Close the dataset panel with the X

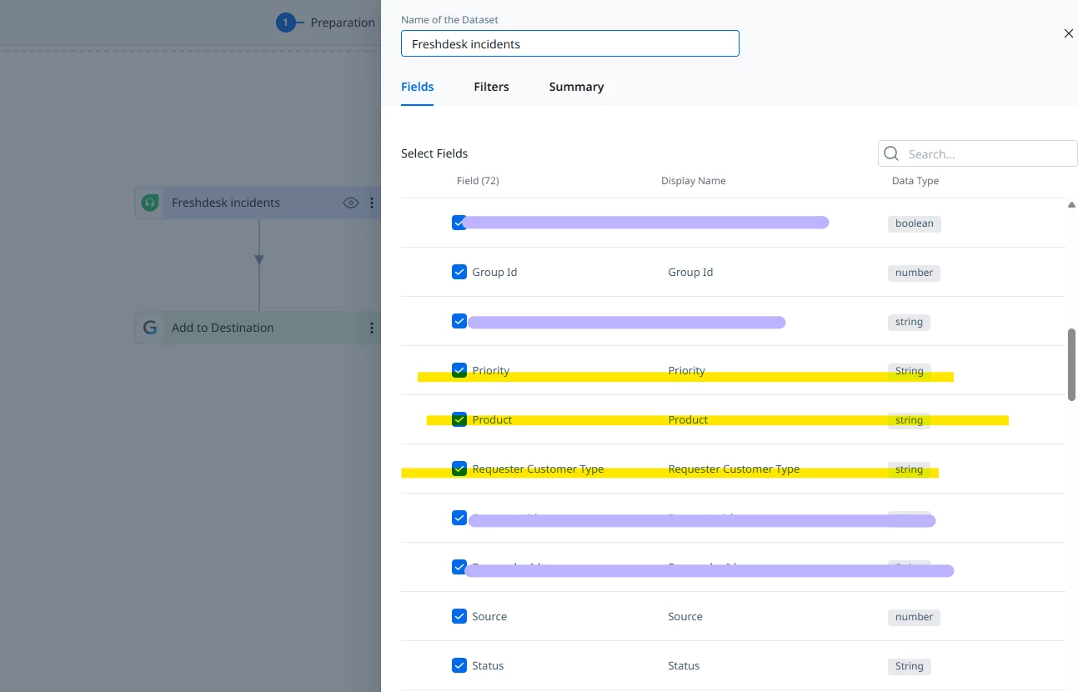click(x=1069, y=33)
